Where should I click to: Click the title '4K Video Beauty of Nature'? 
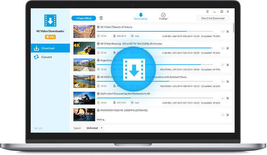click(x=116, y=27)
